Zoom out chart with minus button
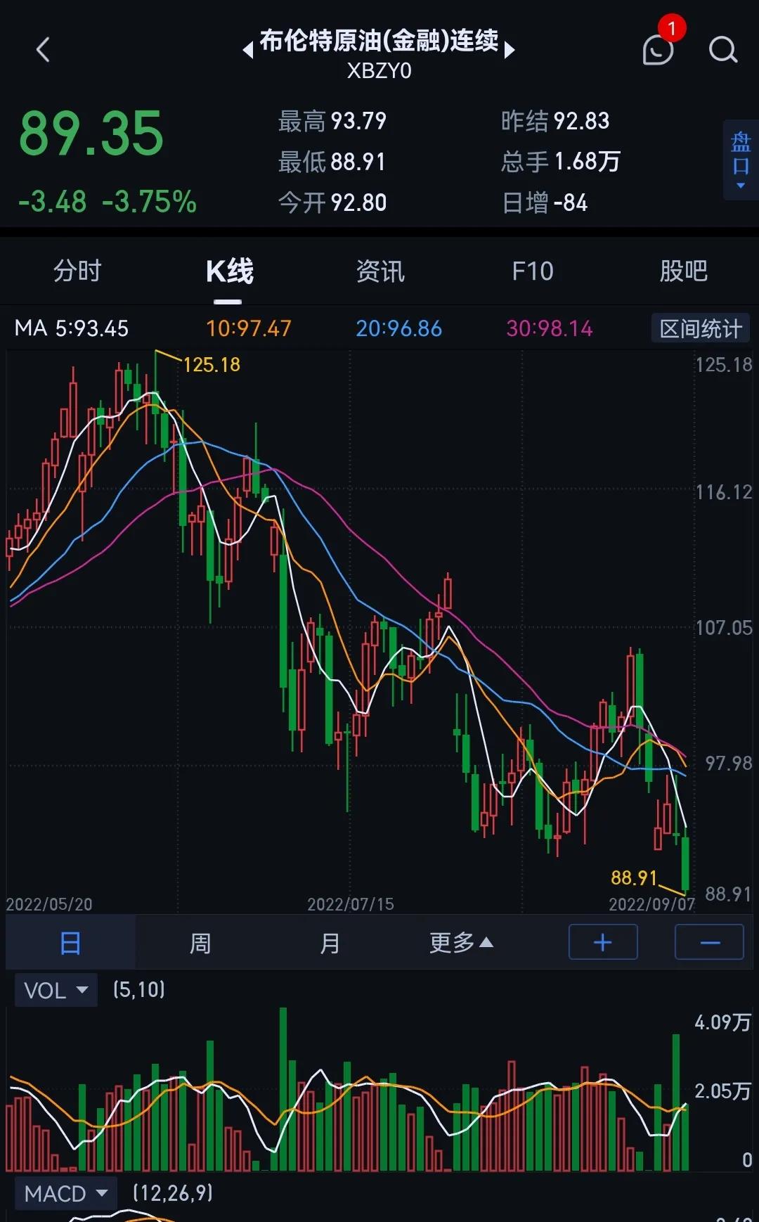Image resolution: width=759 pixels, height=1222 pixels. click(x=710, y=942)
